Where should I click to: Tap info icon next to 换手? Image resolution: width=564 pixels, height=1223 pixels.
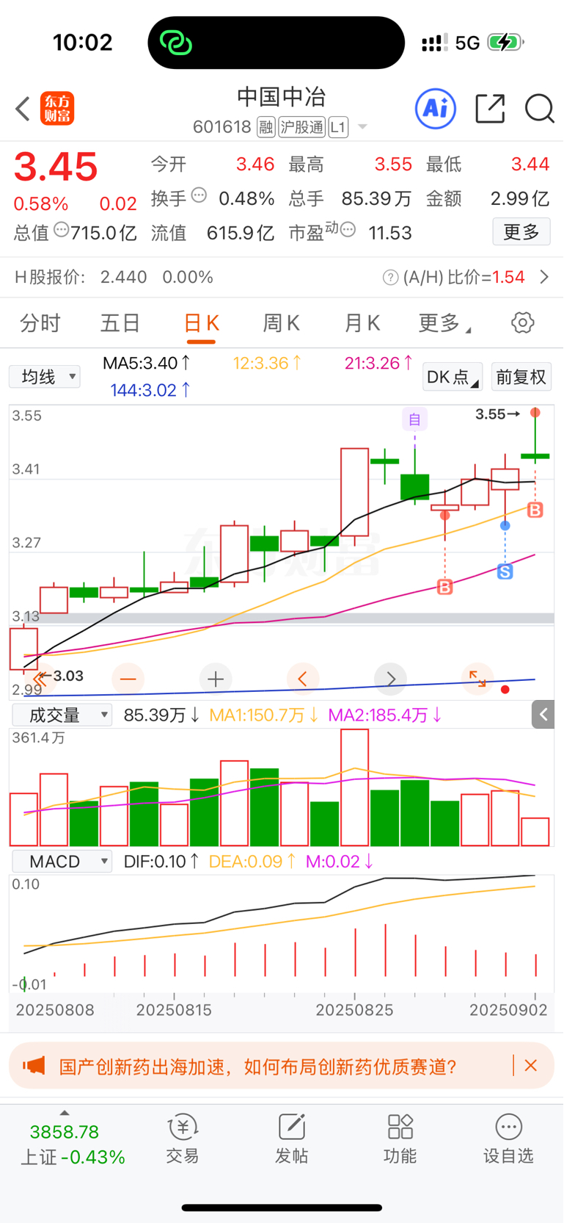199,195
